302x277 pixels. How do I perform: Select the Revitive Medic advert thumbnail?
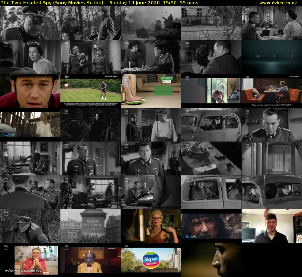(x=151, y=91)
